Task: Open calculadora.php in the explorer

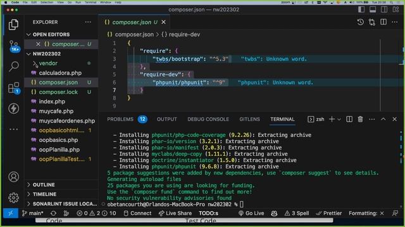Action: pyautogui.click(x=60, y=73)
